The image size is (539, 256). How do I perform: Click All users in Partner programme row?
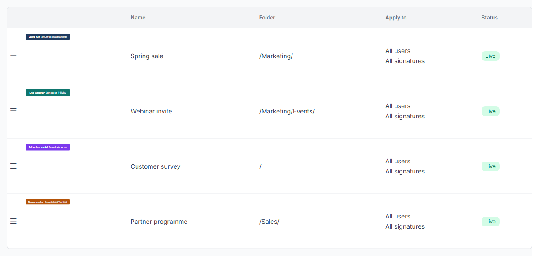pos(398,216)
